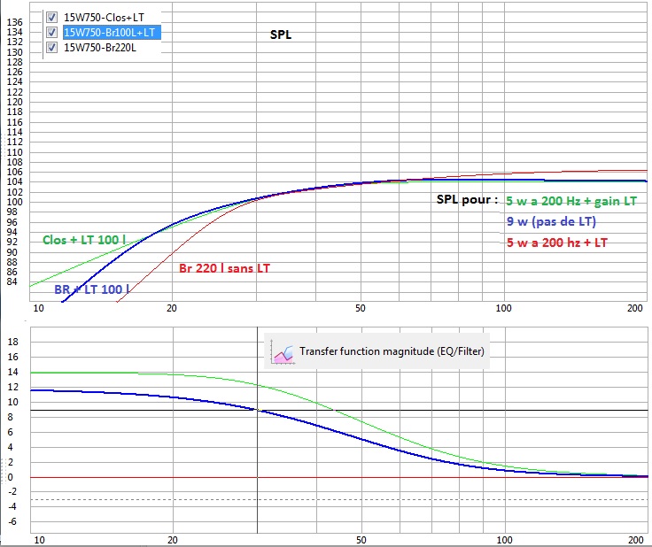Click the green 'Clos + LT 100 l' annotation
652x547 pixels.
pos(84,240)
